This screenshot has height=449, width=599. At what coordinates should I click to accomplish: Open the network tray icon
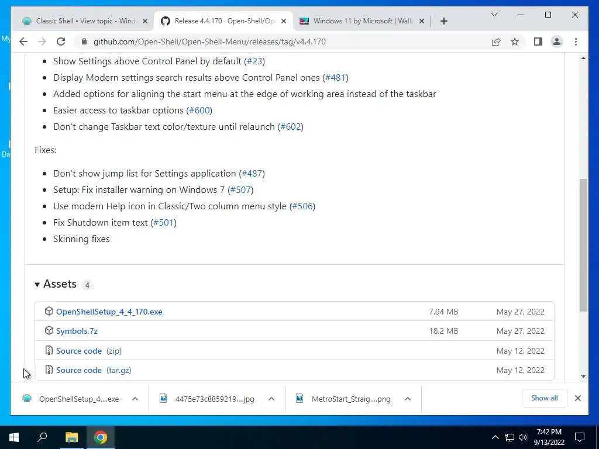pos(510,437)
